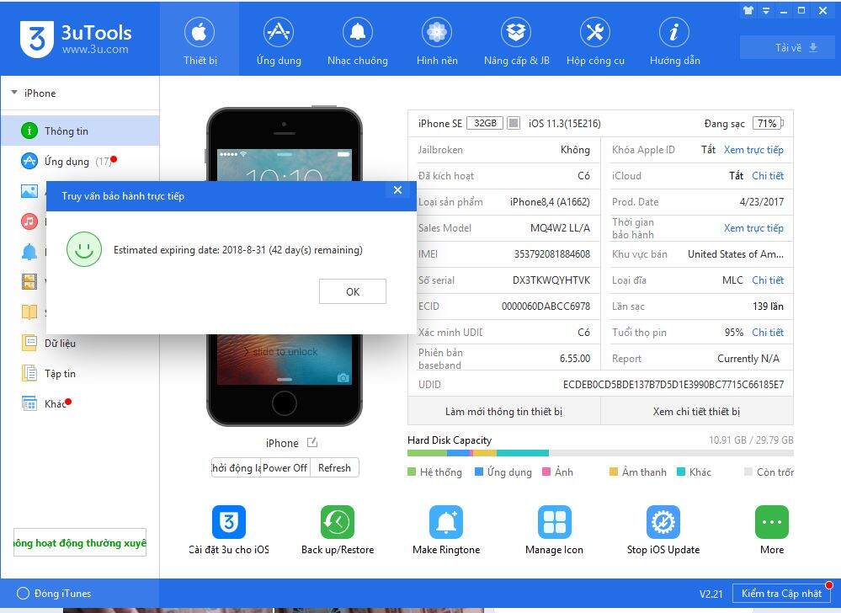Click the Back up/Restore icon
Image resolution: width=841 pixels, height=613 pixels.
point(338,522)
